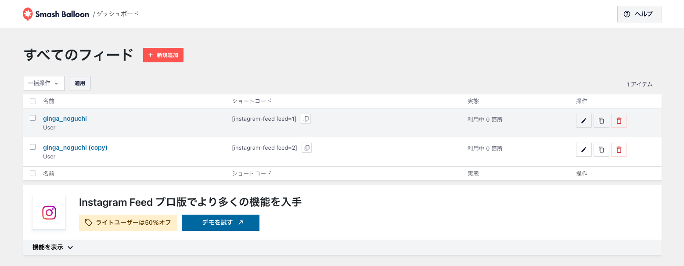684x266 pixels.
Task: Click the ライトユーザーは50%オフ discount badge
Action: point(128,223)
